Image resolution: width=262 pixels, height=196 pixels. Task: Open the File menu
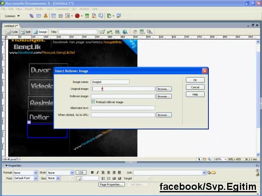click(4, 9)
